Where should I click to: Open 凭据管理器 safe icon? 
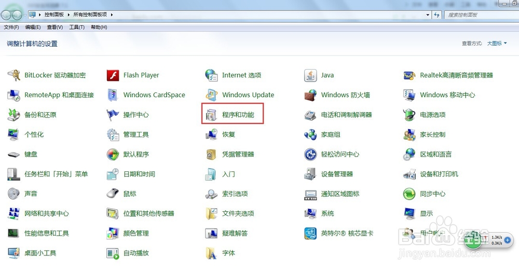[x=211, y=154]
